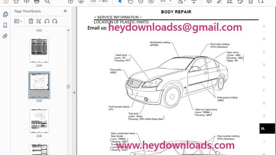Click the current page number field
Viewport: 276px width, 155px height.
(x=93, y=1)
